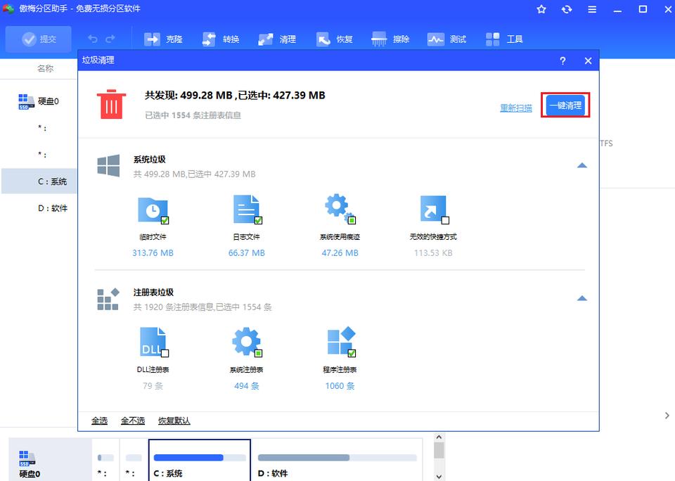Click the help question mark in dialog
This screenshot has height=481, width=675.
[562, 61]
